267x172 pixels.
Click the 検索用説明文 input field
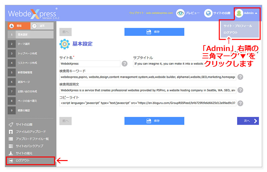[x=148, y=90]
